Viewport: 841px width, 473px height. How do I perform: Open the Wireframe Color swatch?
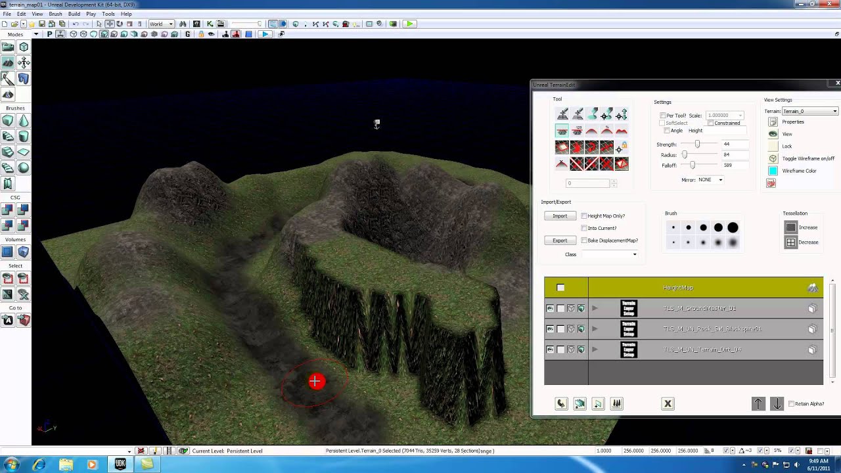(773, 171)
